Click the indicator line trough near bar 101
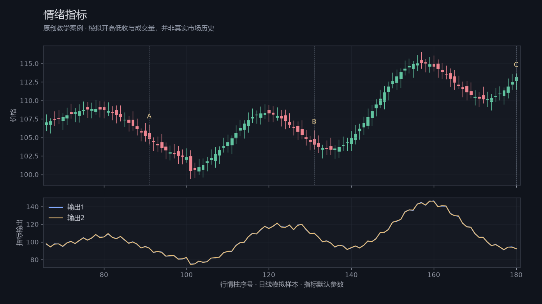This screenshot has height=304, width=542. tap(191, 264)
